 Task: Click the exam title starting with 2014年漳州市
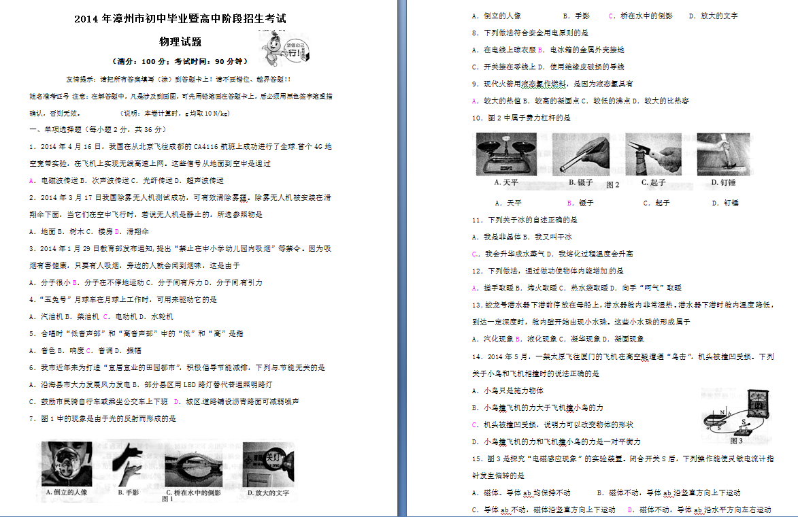pos(180,19)
